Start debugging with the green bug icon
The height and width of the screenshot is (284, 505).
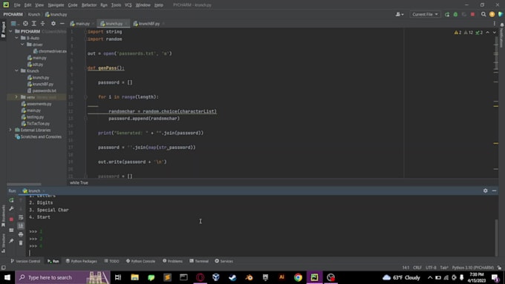pos(455,15)
